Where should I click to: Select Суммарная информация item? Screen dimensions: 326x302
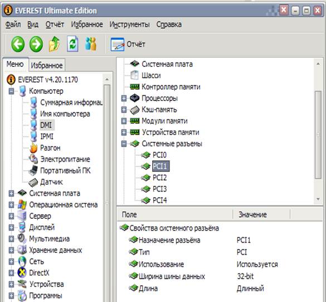tap(71, 103)
